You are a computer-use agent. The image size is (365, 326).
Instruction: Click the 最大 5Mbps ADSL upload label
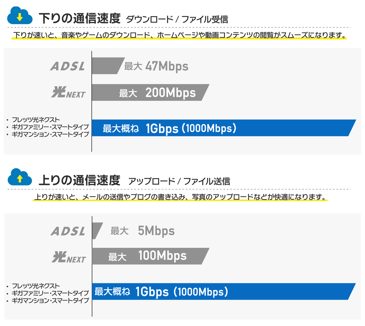(x=143, y=231)
